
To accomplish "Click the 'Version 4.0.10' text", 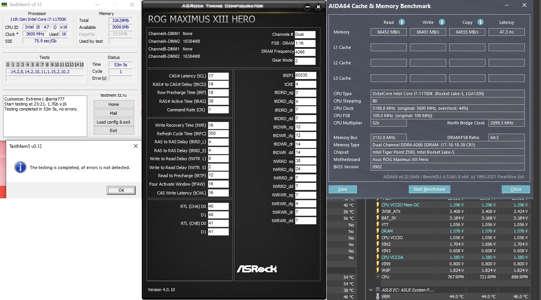I will coord(161,290).
